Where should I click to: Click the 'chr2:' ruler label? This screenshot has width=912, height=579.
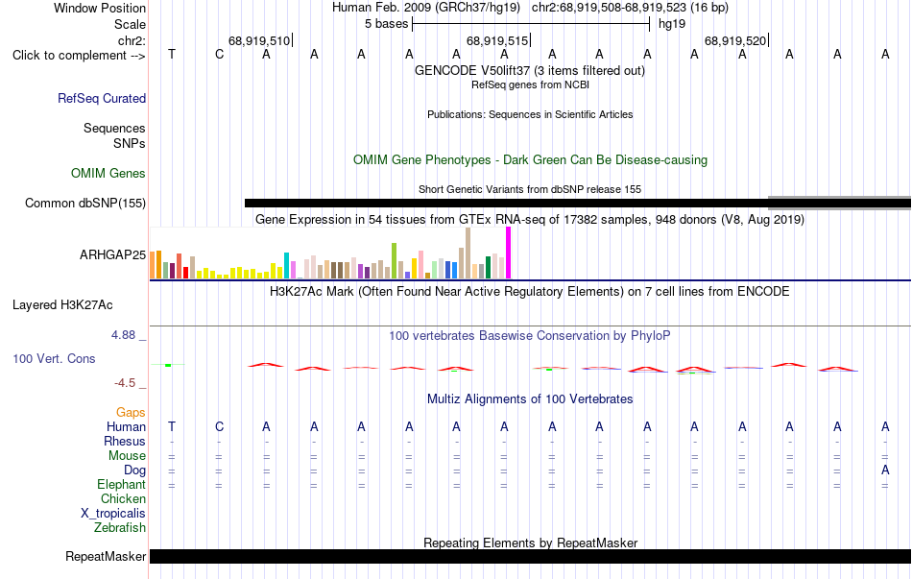(x=132, y=40)
